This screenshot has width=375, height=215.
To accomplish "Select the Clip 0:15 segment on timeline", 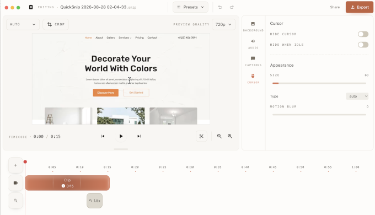I will (67, 183).
